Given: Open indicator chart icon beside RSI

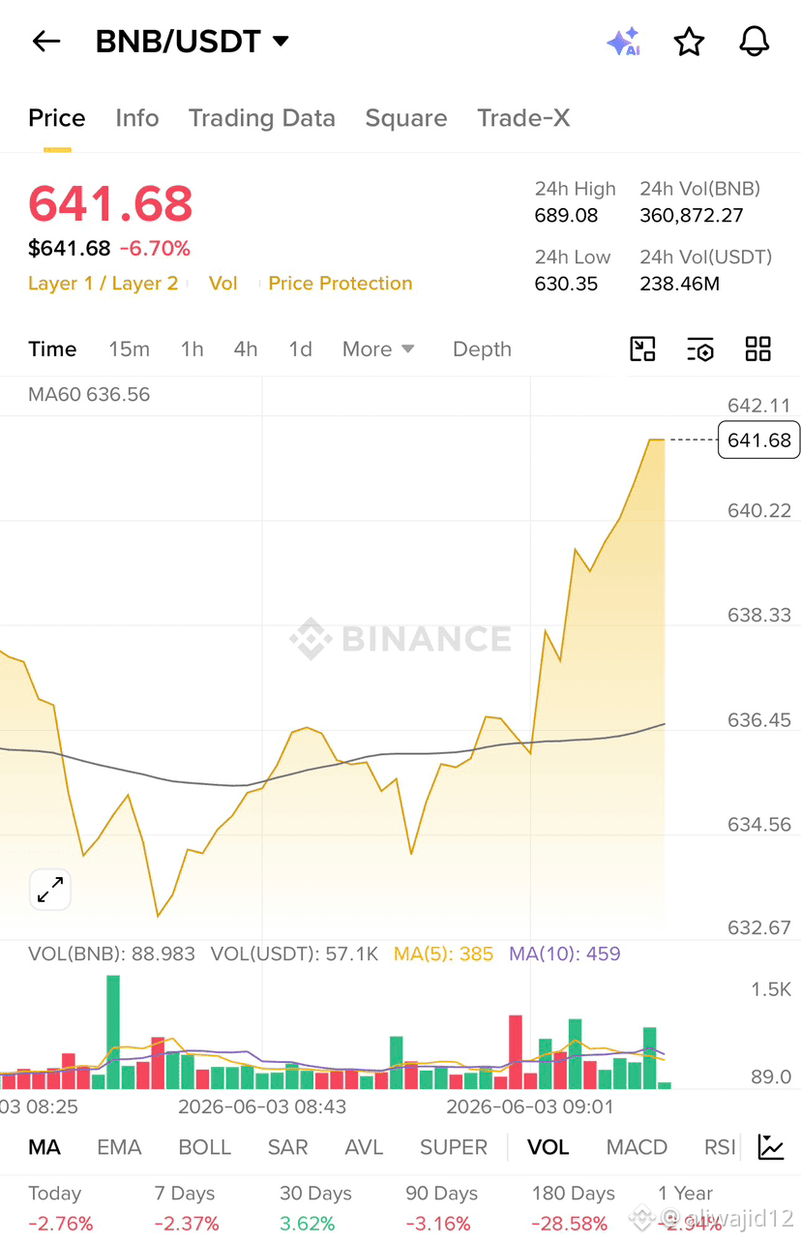Looking at the screenshot, I should click(x=771, y=1147).
